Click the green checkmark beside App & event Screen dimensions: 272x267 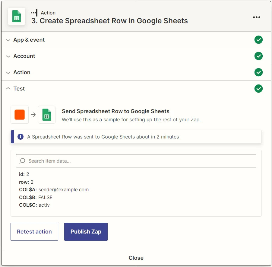tap(258, 40)
